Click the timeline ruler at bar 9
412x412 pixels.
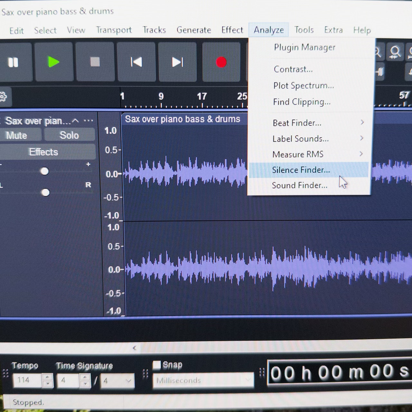[x=161, y=96]
